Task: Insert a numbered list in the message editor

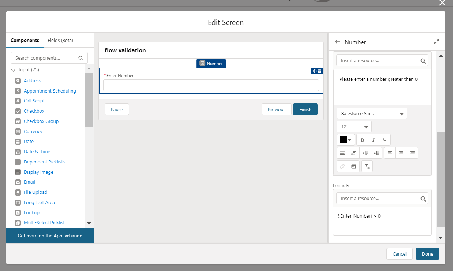Action: click(353, 153)
